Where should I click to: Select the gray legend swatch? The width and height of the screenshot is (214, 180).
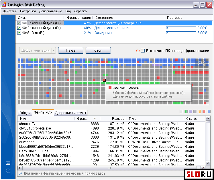pyautogui.click(x=195, y=112)
